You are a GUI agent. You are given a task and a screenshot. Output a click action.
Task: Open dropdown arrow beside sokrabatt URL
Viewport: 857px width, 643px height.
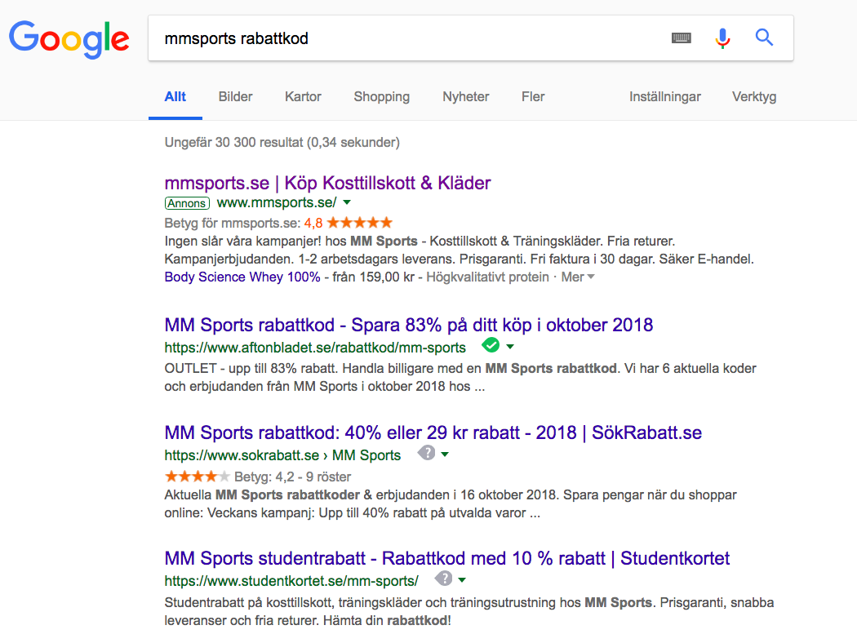(445, 455)
